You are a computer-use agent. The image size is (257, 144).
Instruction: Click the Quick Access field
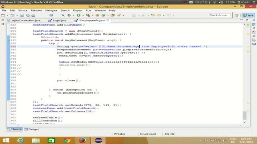tap(220, 15)
